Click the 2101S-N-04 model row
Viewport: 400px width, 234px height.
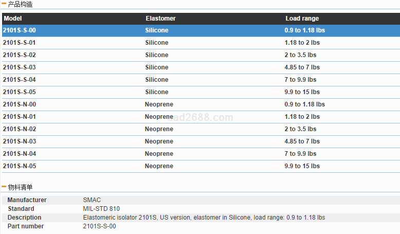(20, 154)
